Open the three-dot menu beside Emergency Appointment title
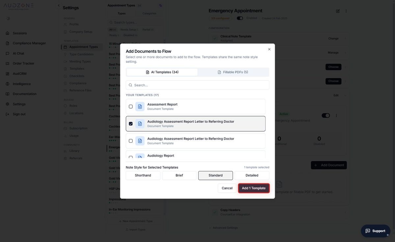 (346, 11)
